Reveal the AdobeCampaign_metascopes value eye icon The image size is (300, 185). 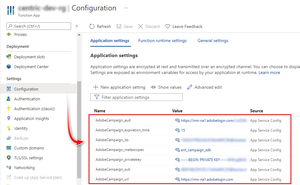pyautogui.click(x=177, y=150)
